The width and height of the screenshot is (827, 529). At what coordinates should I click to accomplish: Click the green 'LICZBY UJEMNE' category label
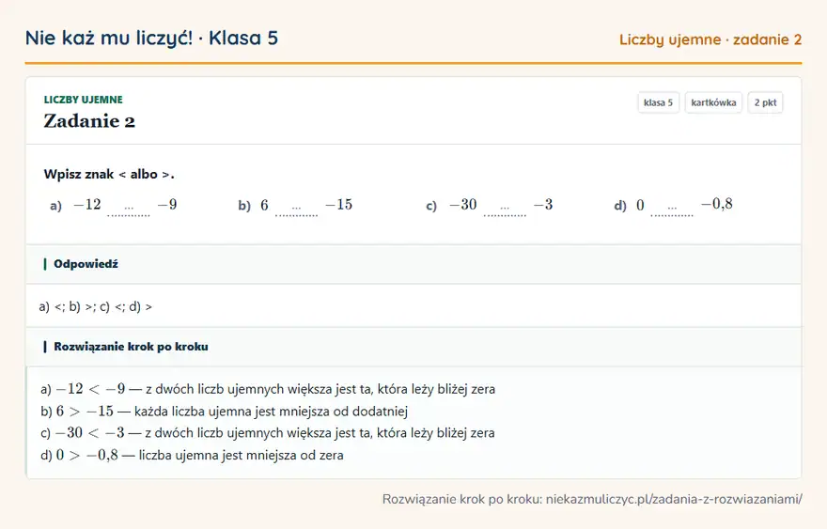click(84, 100)
